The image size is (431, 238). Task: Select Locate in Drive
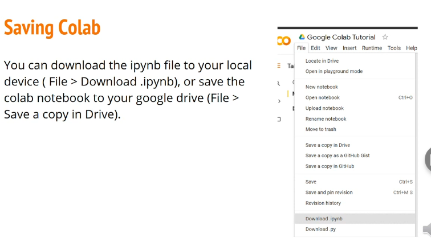click(x=355, y=61)
